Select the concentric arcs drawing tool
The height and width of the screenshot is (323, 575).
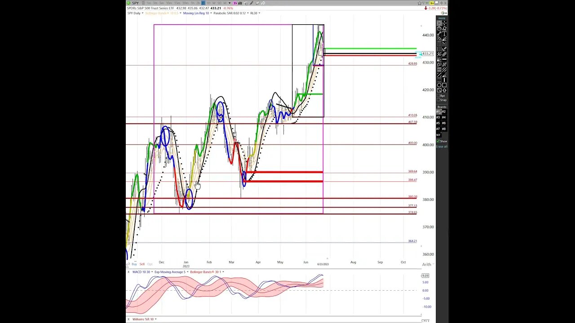pyautogui.click(x=439, y=39)
